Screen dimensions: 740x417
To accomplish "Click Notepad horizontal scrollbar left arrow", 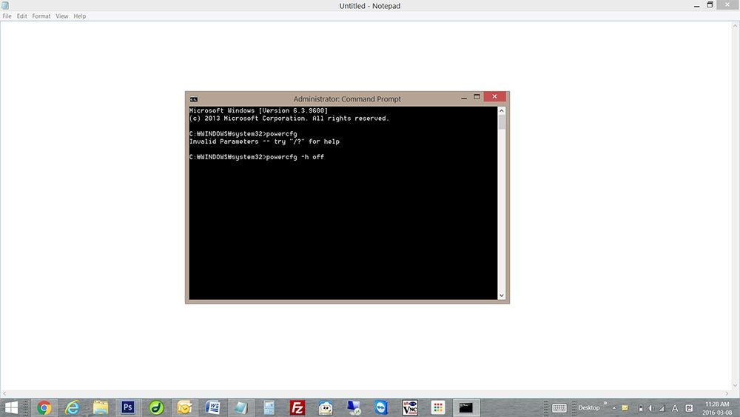I will coord(4,393).
